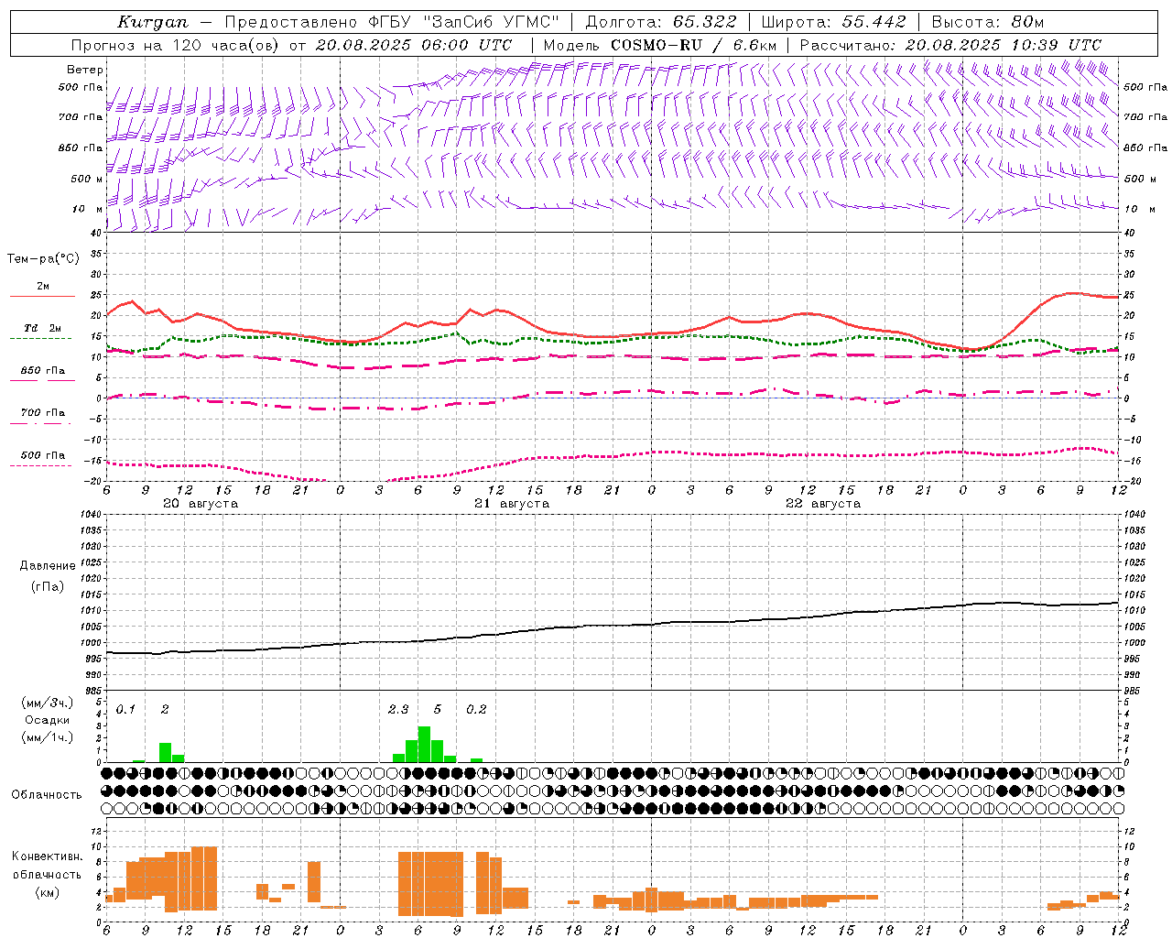1172x938 pixels.
Task: Click the "(км)" unit under convective cloudiness
Action: 47,892
